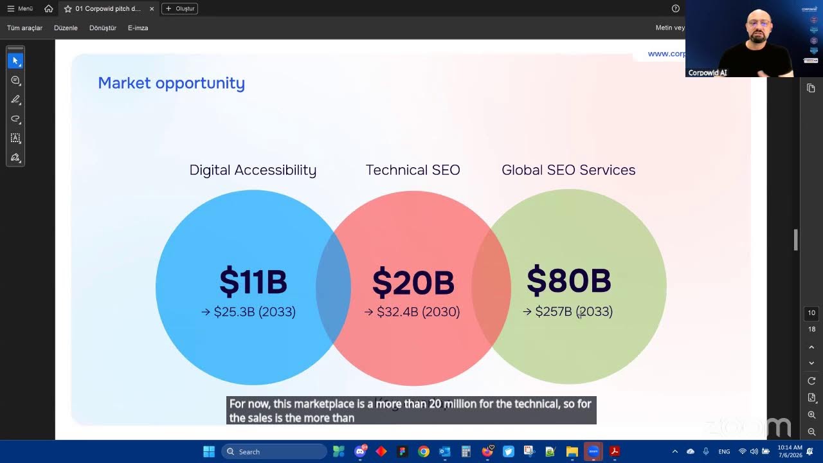Open Discord from the taskbar
Image resolution: width=823 pixels, height=463 pixels.
coord(360,451)
